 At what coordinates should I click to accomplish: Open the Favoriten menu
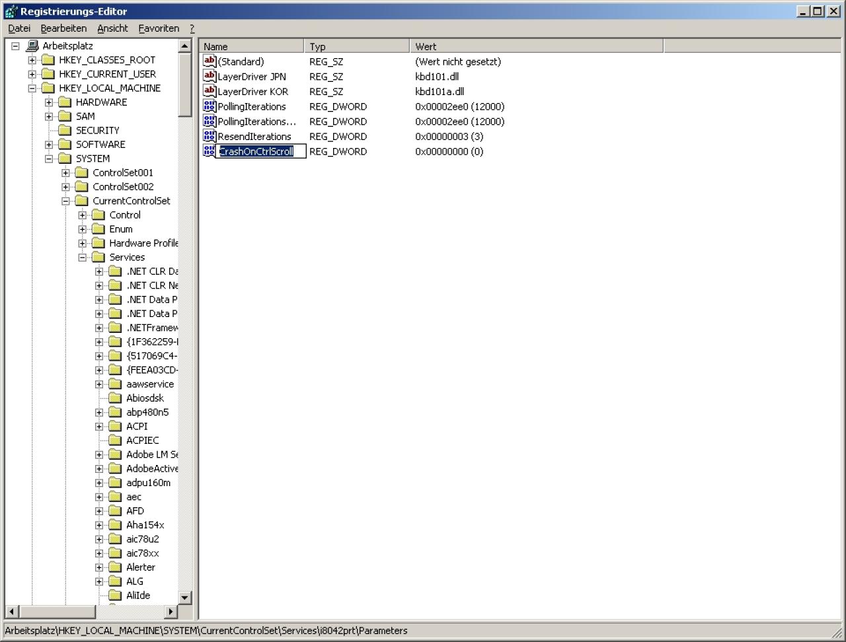click(x=159, y=28)
